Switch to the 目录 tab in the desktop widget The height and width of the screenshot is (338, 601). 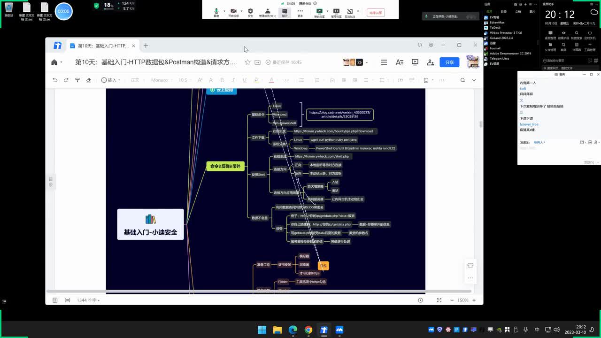pos(503,11)
